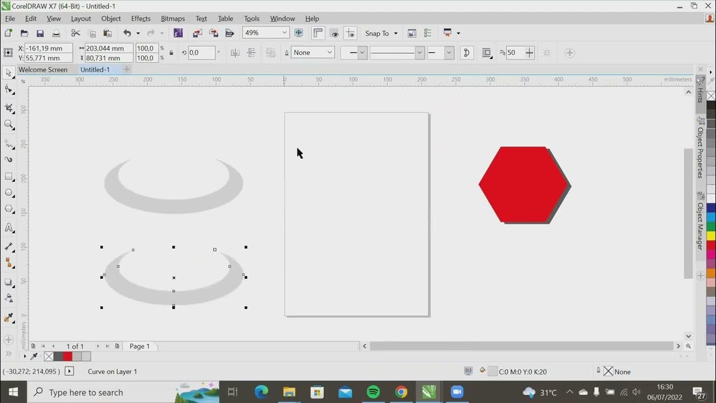
Task: Toggle Full-screen preview icon
Action: (299, 33)
